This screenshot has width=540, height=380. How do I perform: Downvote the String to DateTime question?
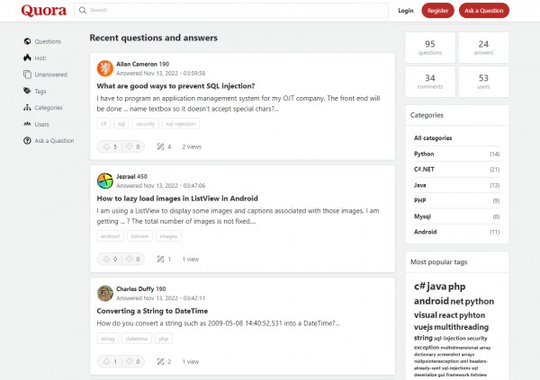tap(129, 362)
